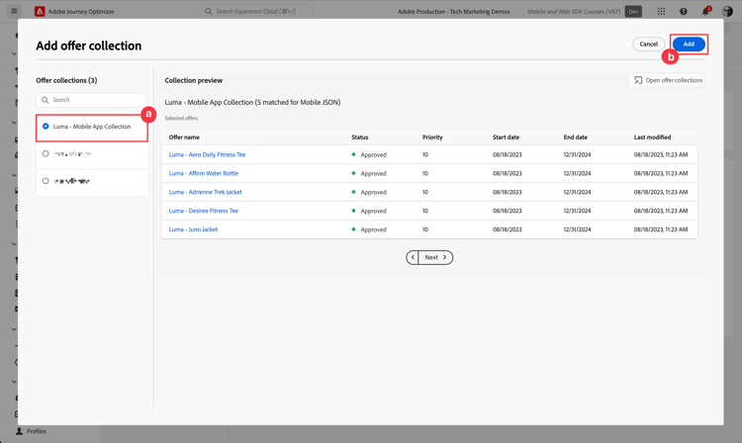
Task: Click the previous page chevron
Action: [x=413, y=257]
